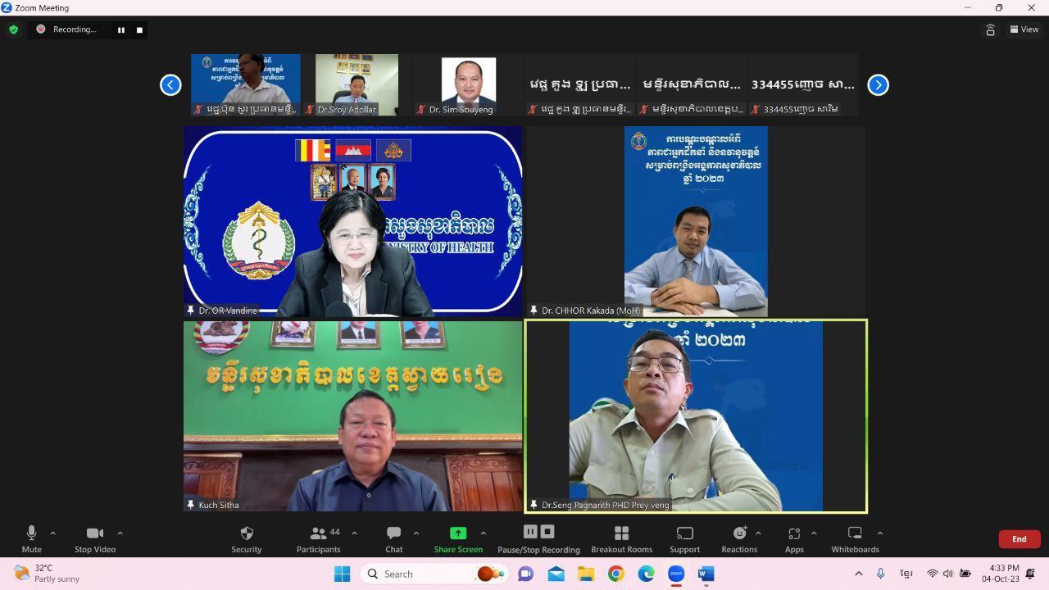Open Breakout Rooms
Viewport: 1049px width, 590px height.
(621, 534)
